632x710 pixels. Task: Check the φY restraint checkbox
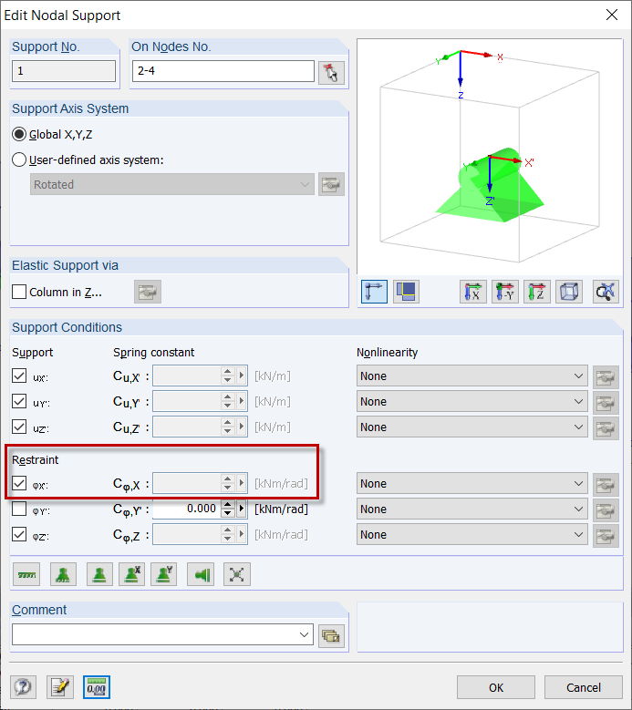tap(19, 509)
